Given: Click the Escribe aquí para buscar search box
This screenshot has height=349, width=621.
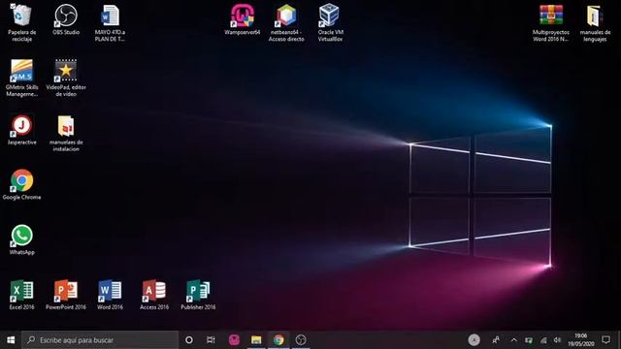Looking at the screenshot, I should click(x=100, y=340).
